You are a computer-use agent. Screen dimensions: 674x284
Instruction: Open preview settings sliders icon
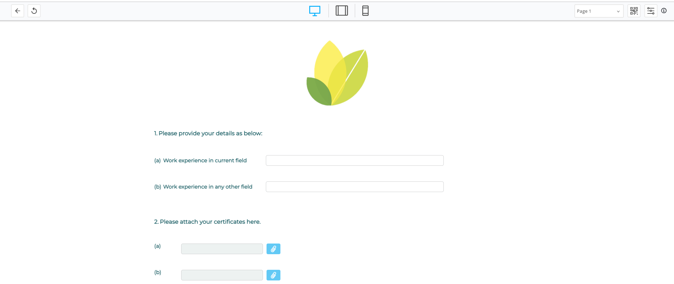point(651,11)
